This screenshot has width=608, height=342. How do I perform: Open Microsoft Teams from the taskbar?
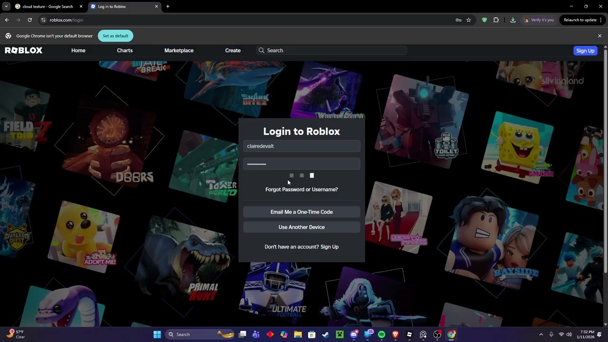click(256, 334)
